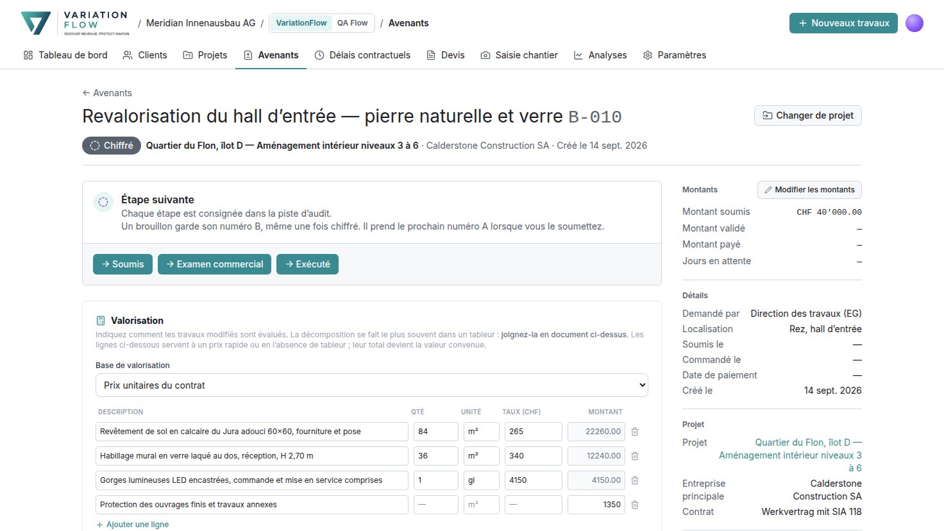Open the Devis tab
This screenshot has width=944, height=531.
click(446, 55)
